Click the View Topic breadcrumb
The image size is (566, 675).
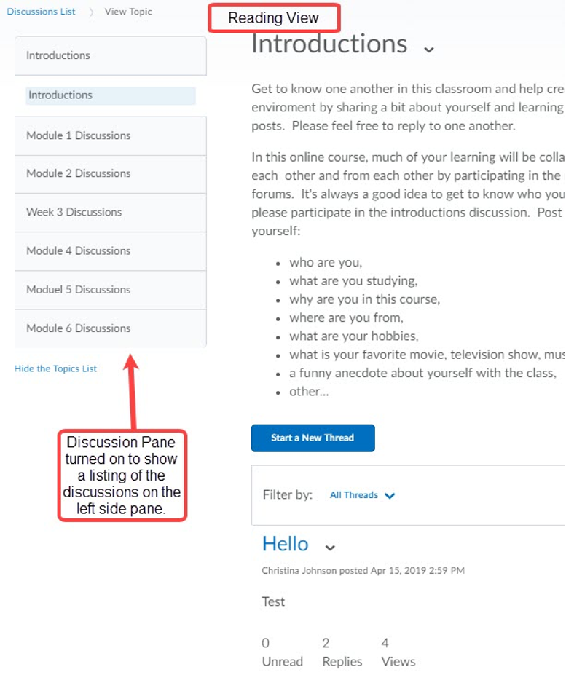click(128, 12)
